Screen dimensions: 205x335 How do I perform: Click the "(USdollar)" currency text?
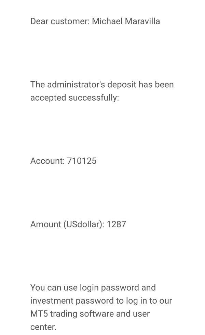(84, 224)
